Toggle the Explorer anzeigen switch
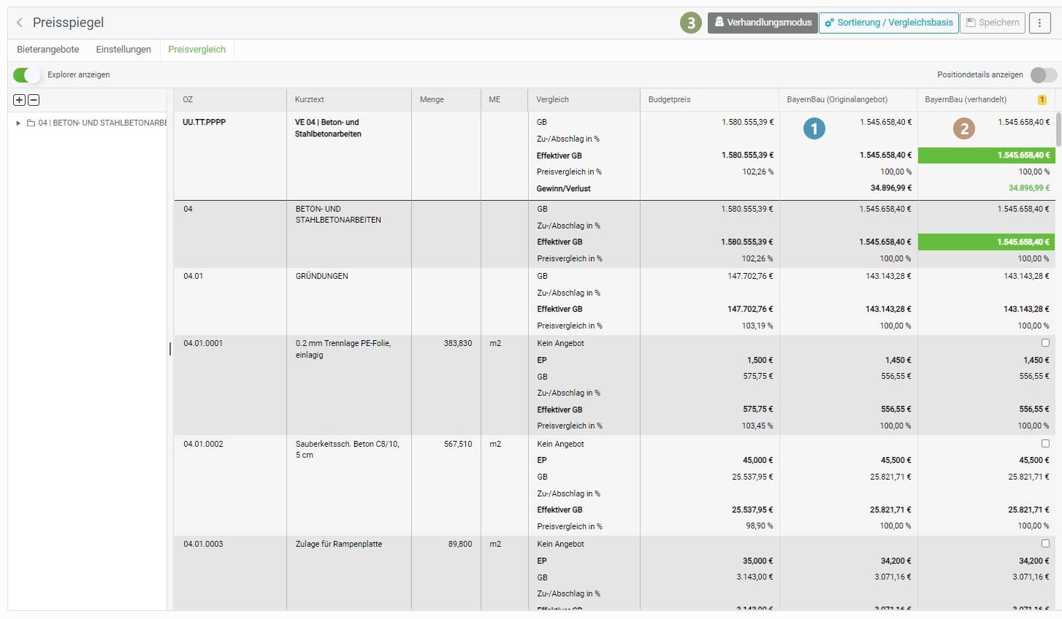 tap(26, 74)
